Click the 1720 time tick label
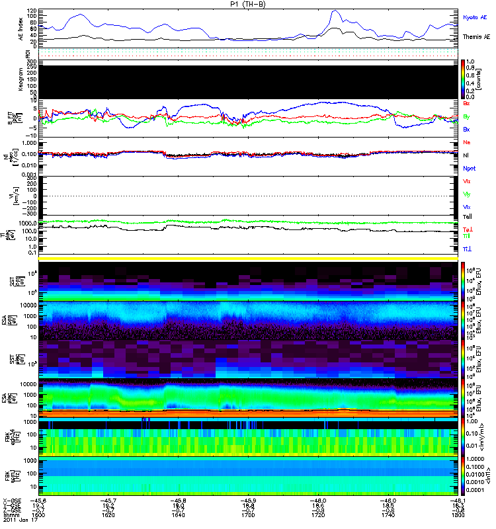 [x=318, y=515]
